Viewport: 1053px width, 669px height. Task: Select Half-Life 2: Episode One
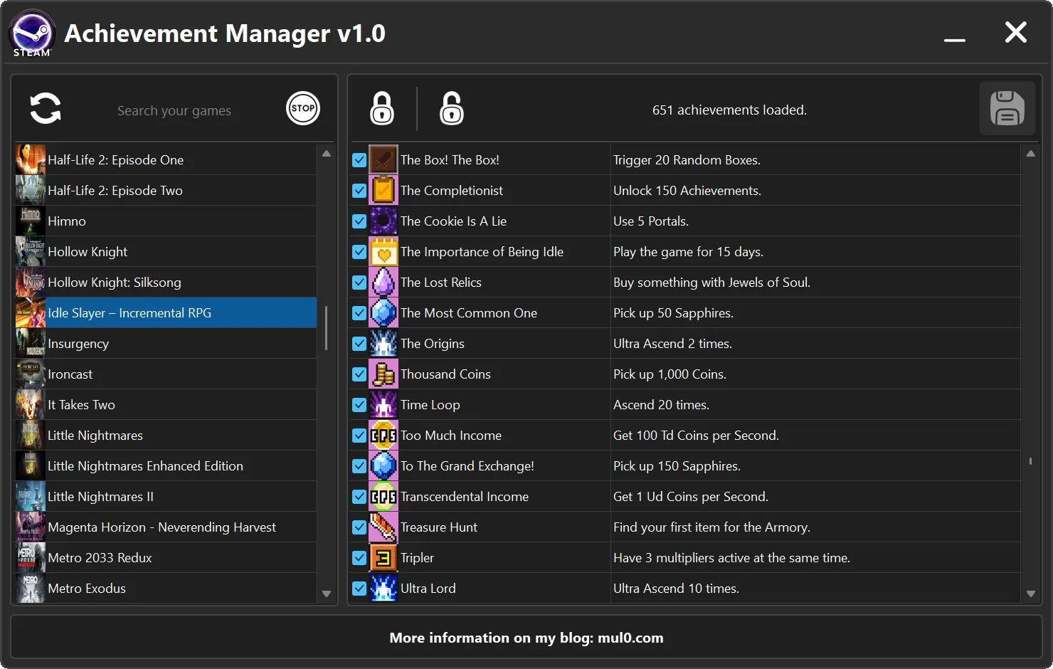pos(166,160)
